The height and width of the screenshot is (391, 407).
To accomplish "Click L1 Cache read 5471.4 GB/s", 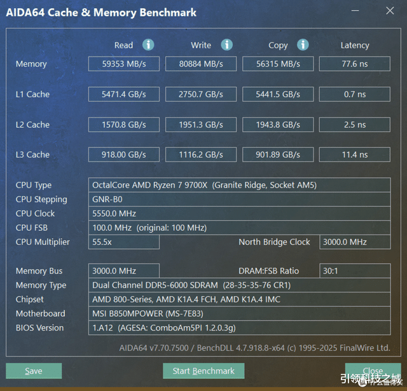I will click(124, 94).
